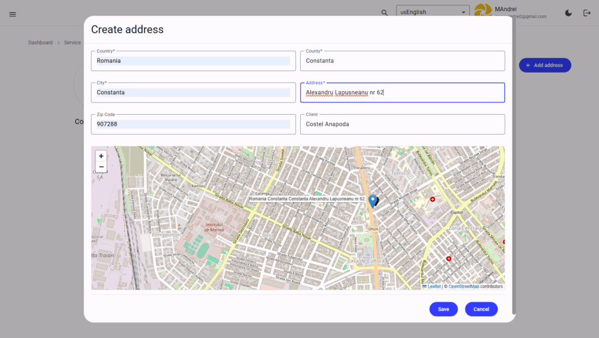Zoom in on the map
This screenshot has height=338, width=599.
tap(101, 156)
